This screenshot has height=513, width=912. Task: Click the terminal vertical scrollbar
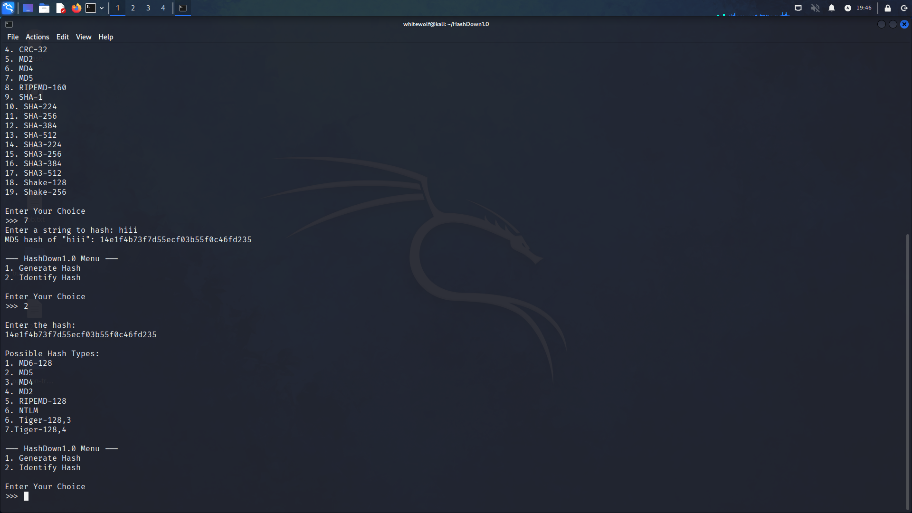(908, 370)
